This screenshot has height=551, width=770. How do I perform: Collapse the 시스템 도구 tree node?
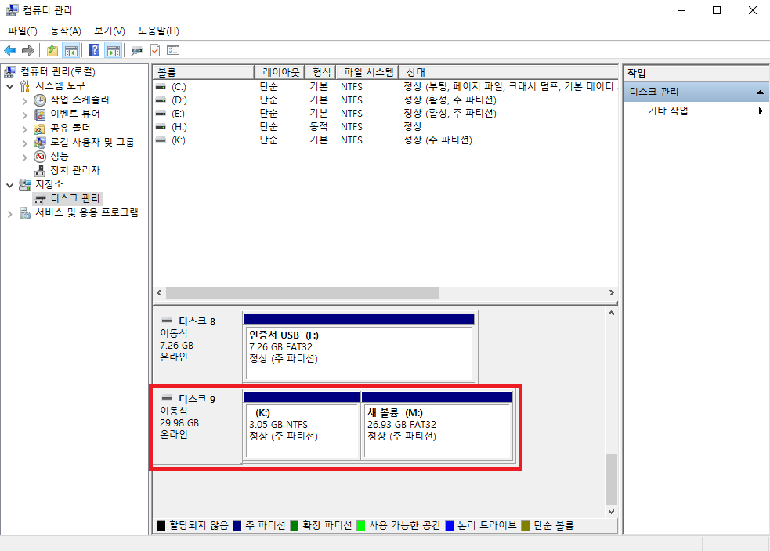click(10, 86)
